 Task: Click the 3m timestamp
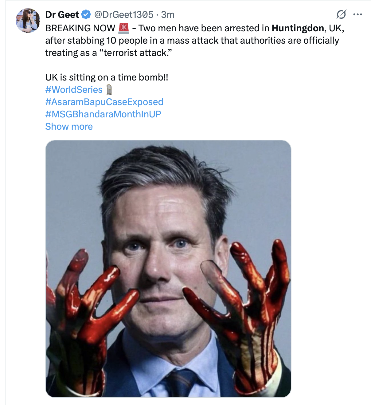168,14
